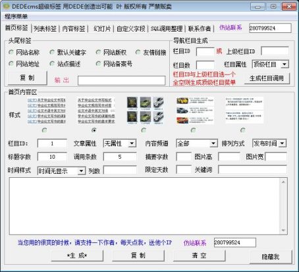Image resolution: width=299 pixels, height=272 pixels.
Task: Switch to the 列表标签 tab
Action: tap(45, 28)
